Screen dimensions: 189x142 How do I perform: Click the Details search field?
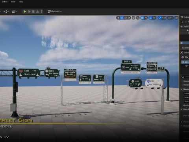(185, 77)
